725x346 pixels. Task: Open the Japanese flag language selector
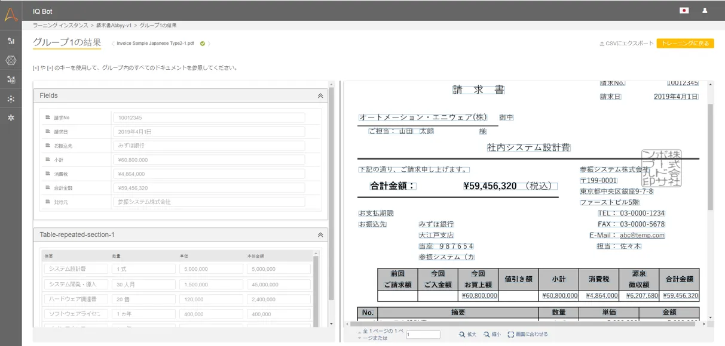tap(684, 11)
